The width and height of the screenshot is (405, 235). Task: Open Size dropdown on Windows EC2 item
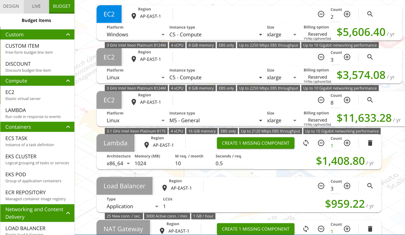click(282, 35)
